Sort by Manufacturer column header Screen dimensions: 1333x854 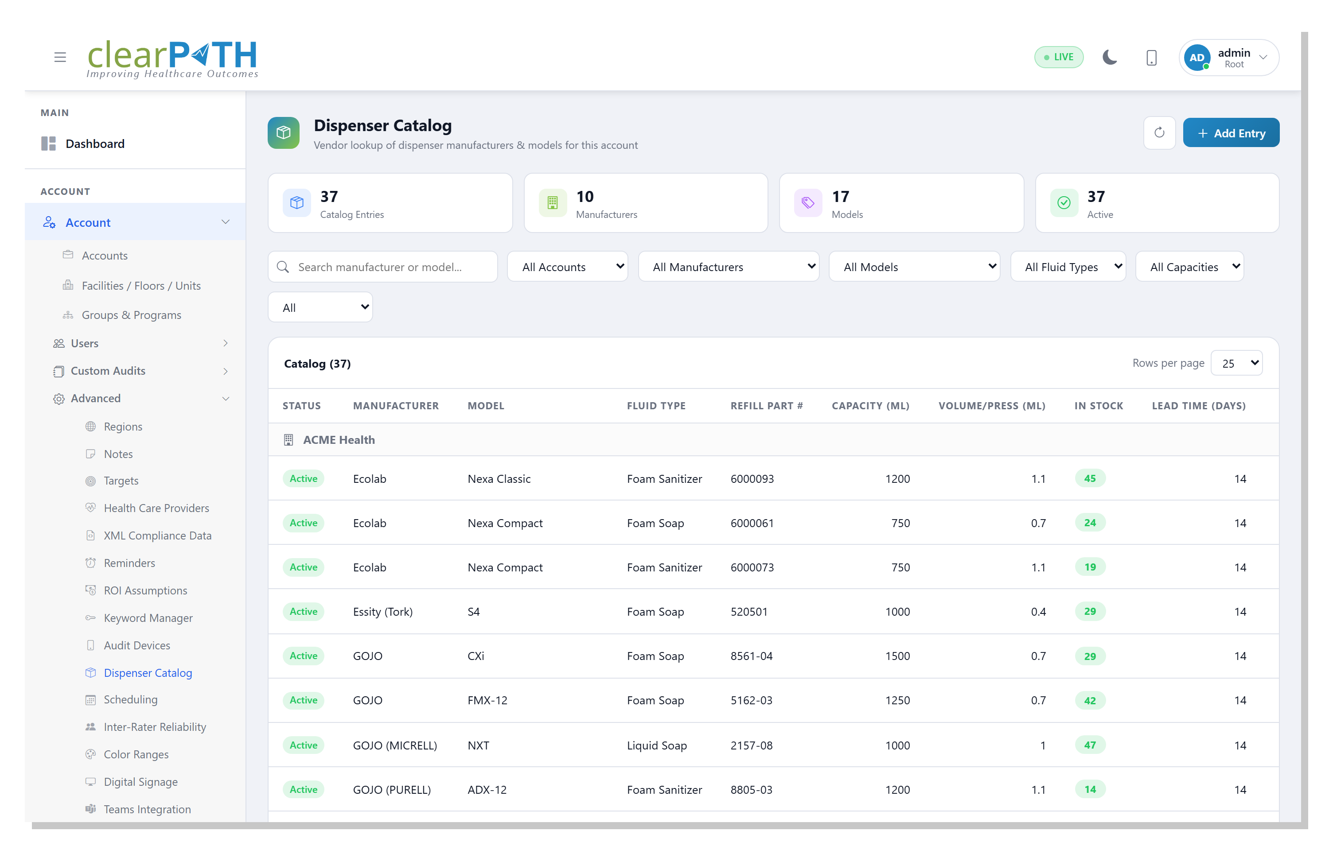[x=396, y=405]
